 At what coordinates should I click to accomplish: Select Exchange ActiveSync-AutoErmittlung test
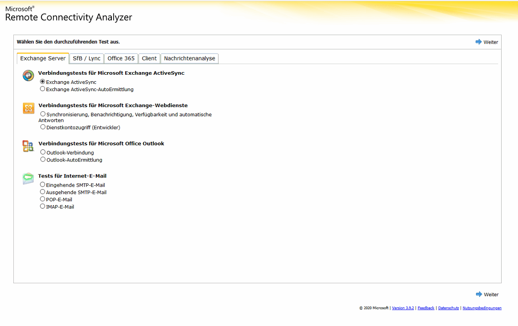click(x=43, y=89)
